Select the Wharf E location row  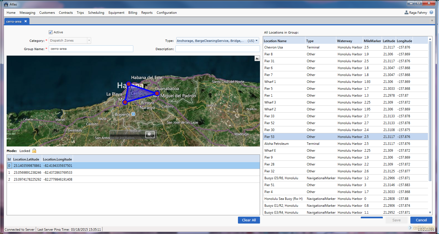(x=345, y=151)
